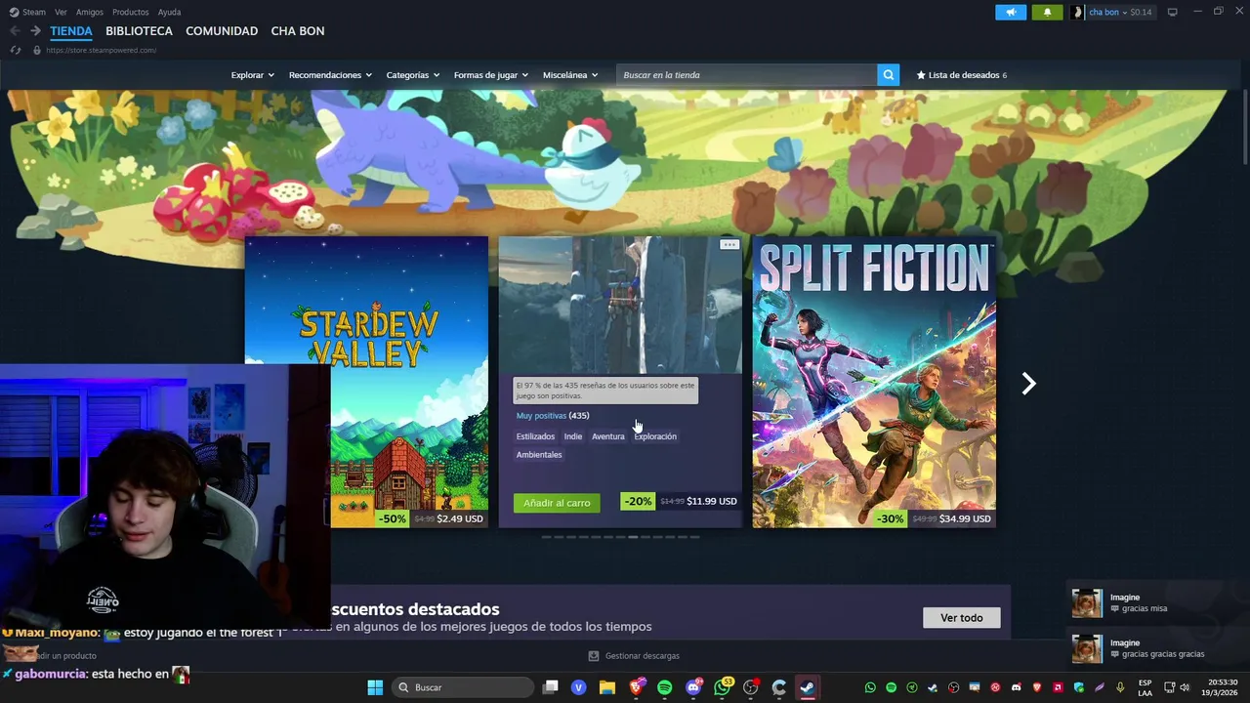Click the highlighted carousel pagination dot
1250x703 pixels.
pyautogui.click(x=633, y=537)
